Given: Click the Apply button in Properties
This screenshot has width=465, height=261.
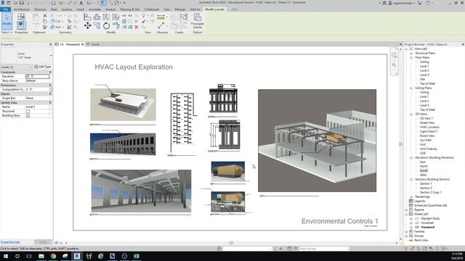Looking at the screenshot, I should point(43,242).
